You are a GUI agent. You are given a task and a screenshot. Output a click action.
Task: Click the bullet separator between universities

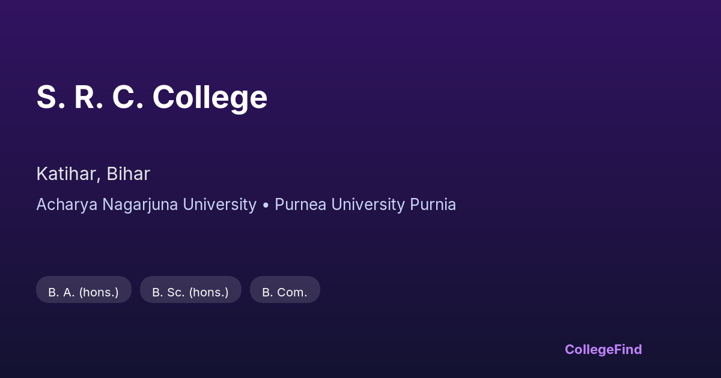tap(266, 205)
